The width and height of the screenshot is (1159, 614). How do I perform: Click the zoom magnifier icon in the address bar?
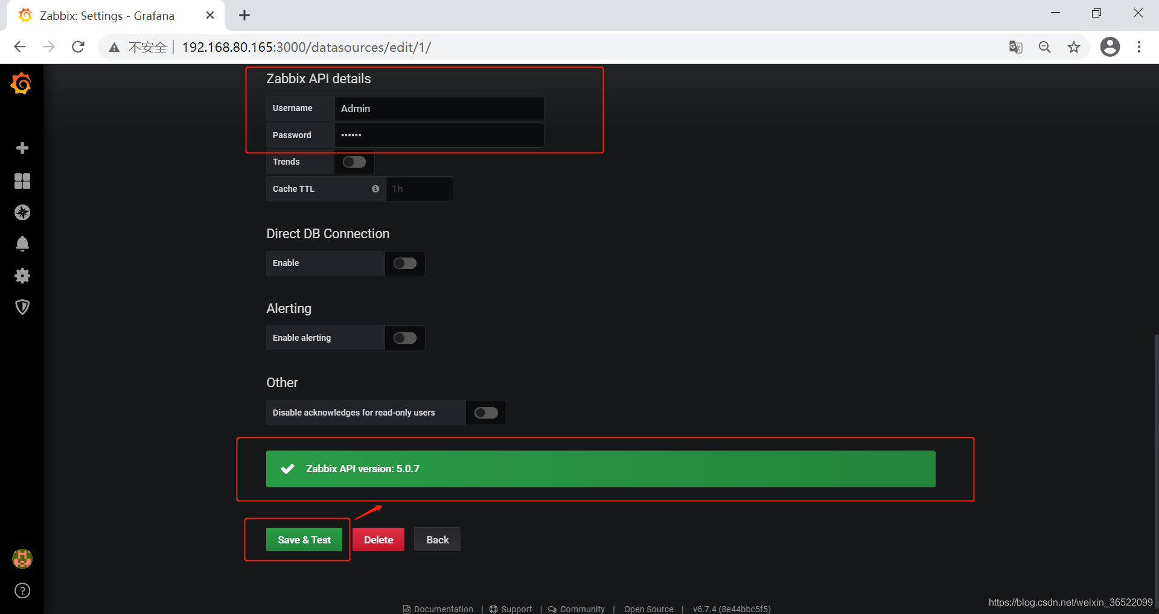tap(1045, 47)
